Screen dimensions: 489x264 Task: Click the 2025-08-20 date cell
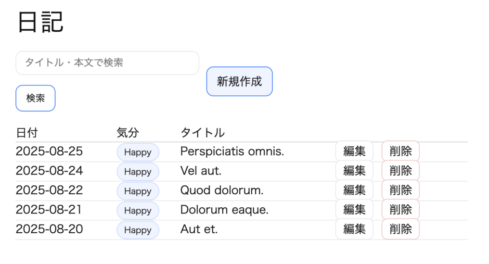pos(49,229)
